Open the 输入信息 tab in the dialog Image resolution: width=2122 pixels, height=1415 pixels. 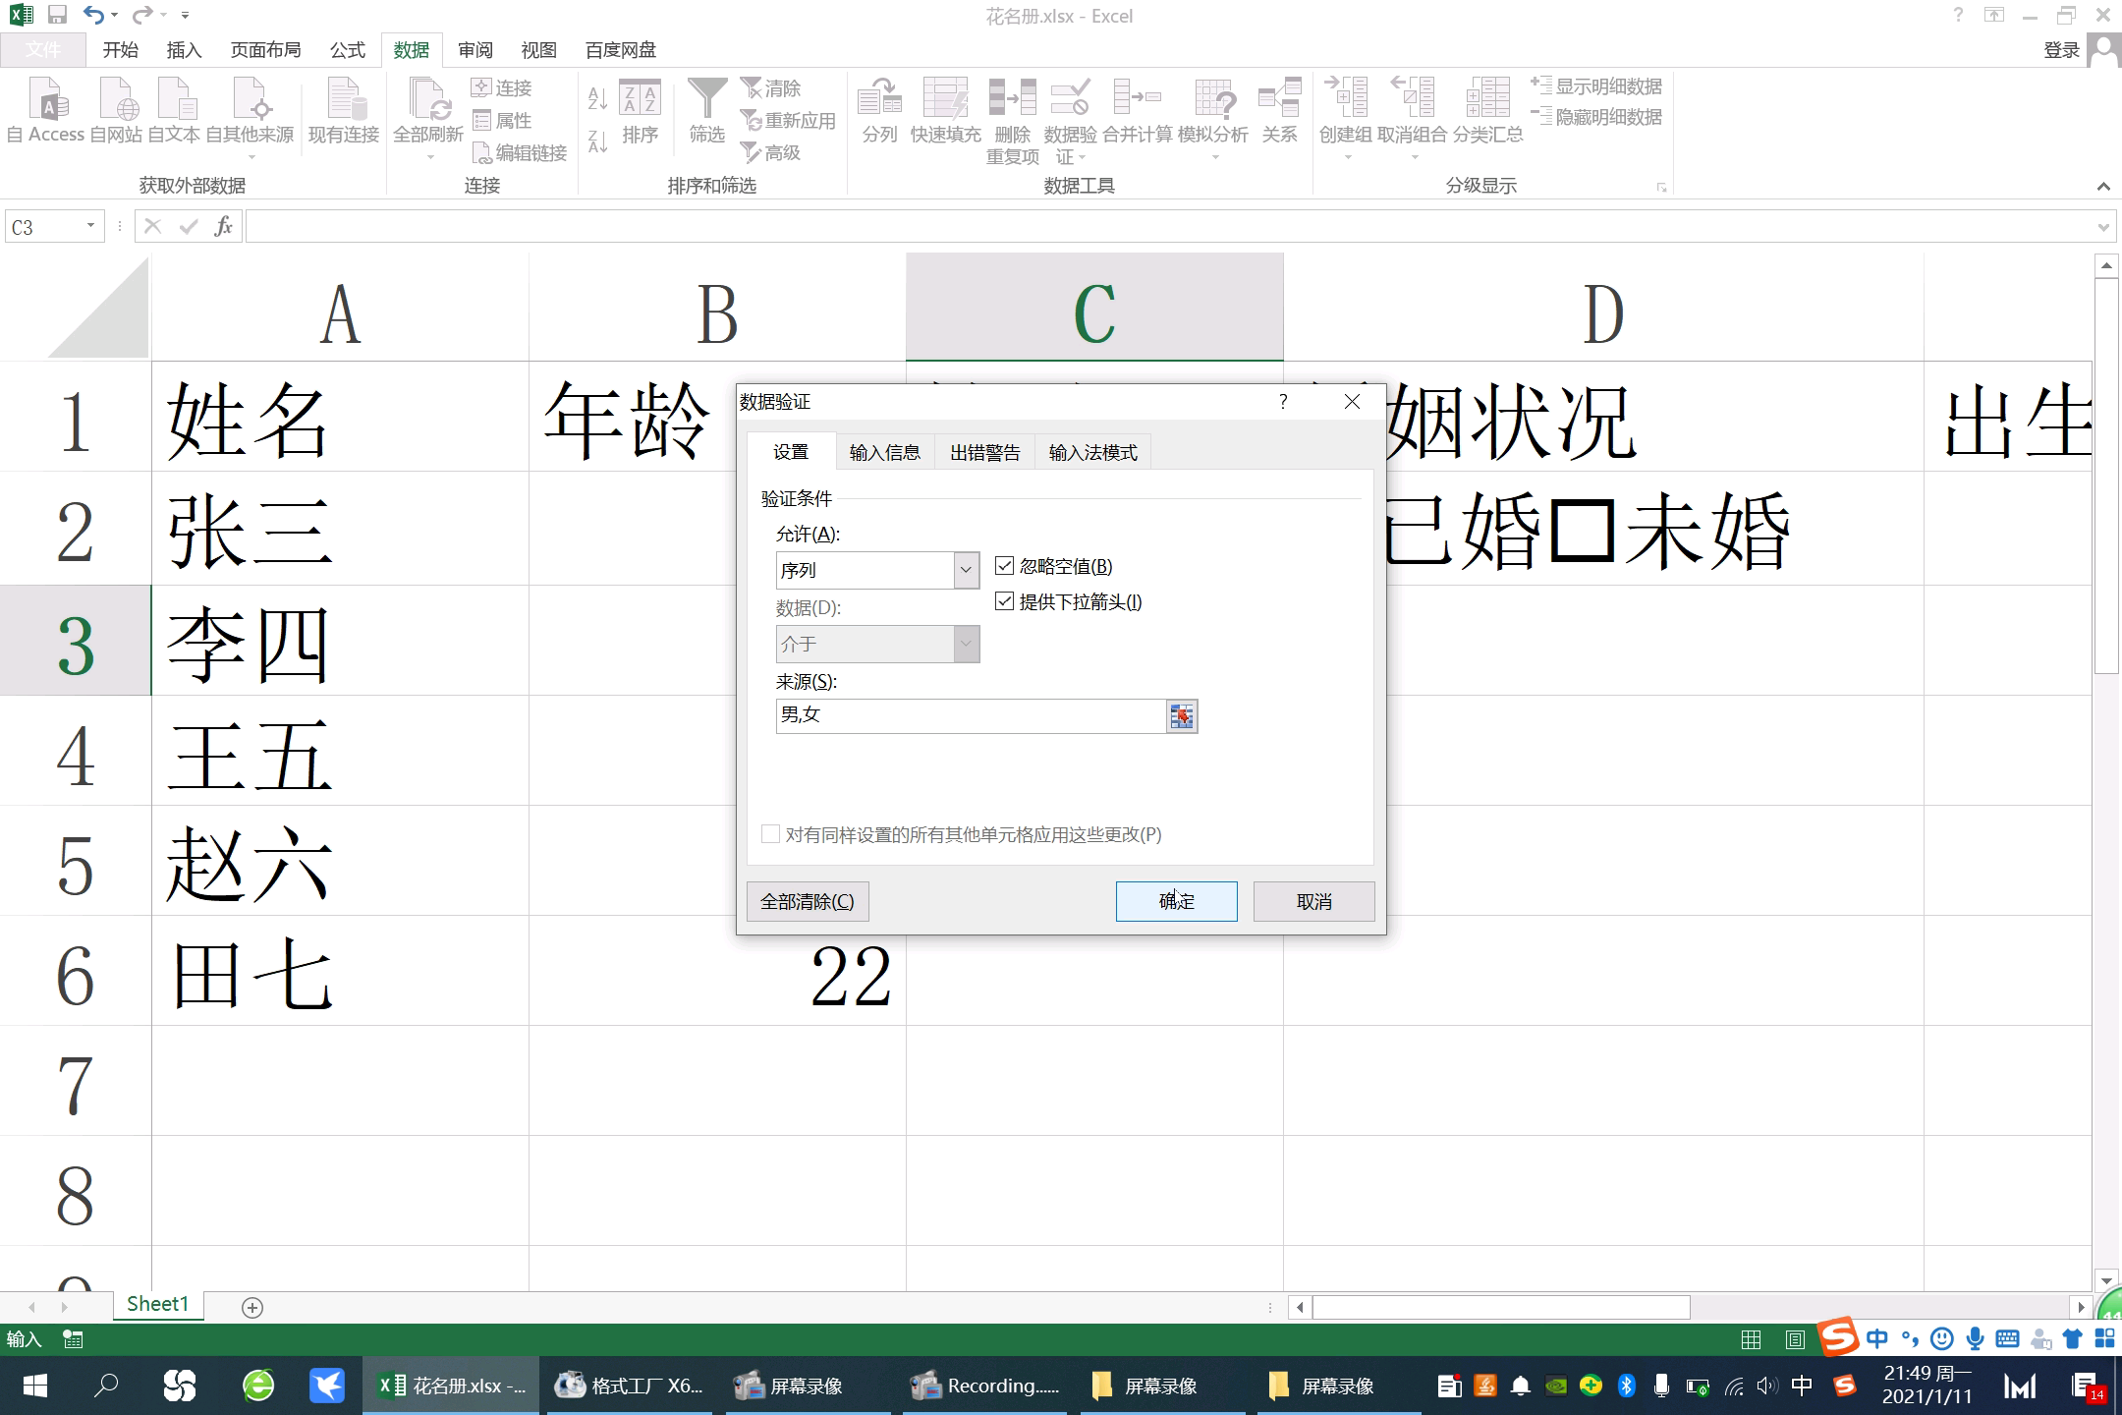884,452
